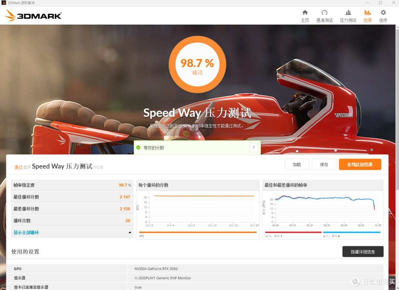Viewport: 399px width, 290px height.
Task: Click the score value 2 120
Action: point(125,209)
